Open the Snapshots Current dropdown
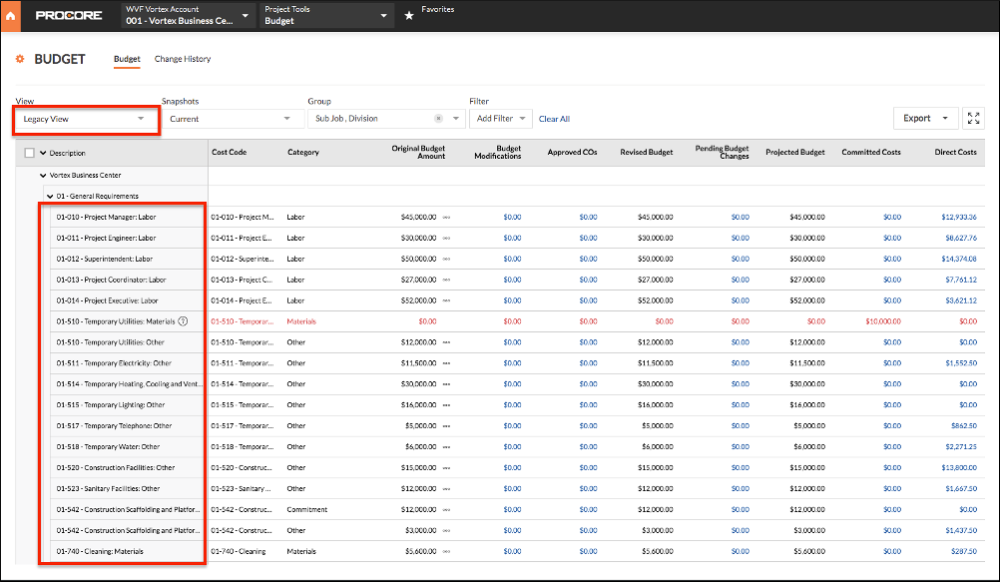 tap(231, 119)
